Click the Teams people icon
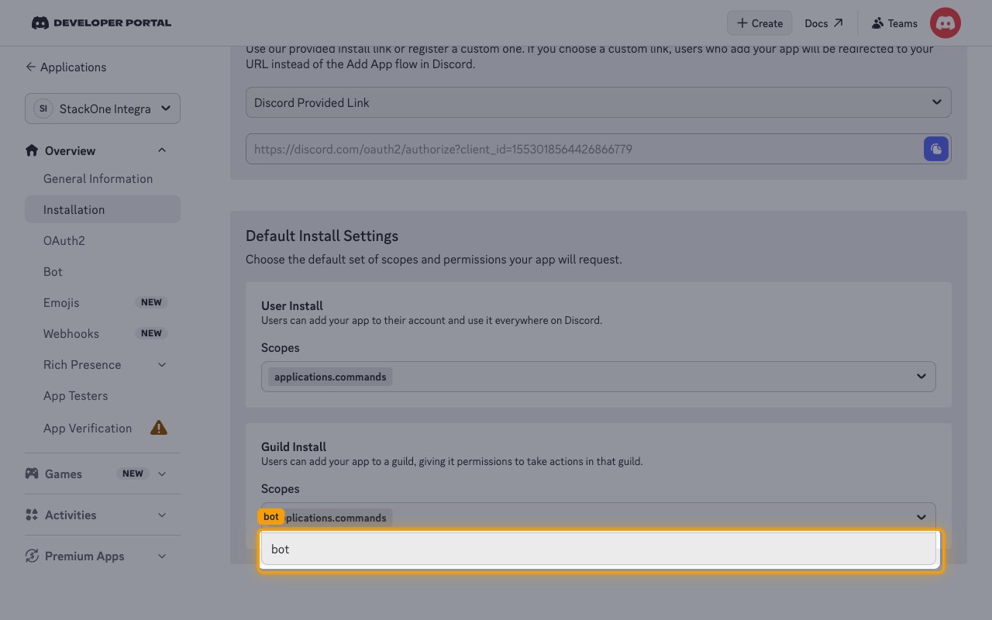 [877, 23]
